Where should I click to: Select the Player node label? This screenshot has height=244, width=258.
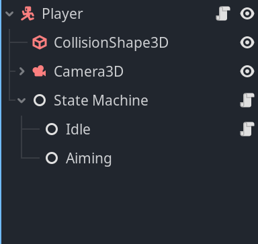pos(62,14)
